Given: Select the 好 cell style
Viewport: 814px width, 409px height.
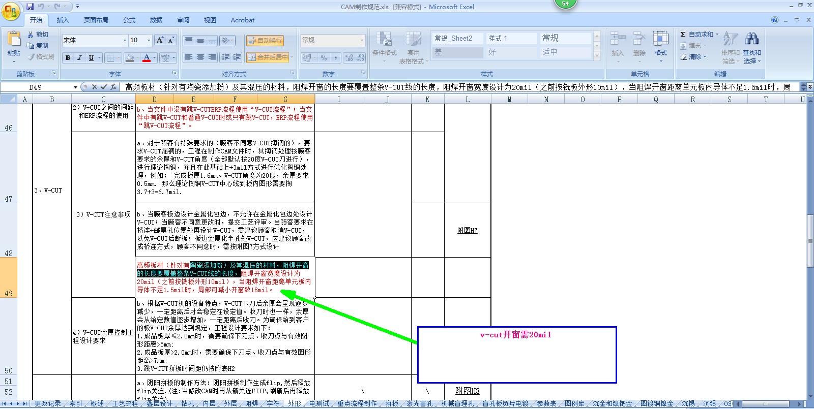Looking at the screenshot, I should click(x=511, y=52).
